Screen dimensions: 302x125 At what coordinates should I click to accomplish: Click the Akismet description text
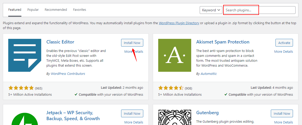coord(227,58)
